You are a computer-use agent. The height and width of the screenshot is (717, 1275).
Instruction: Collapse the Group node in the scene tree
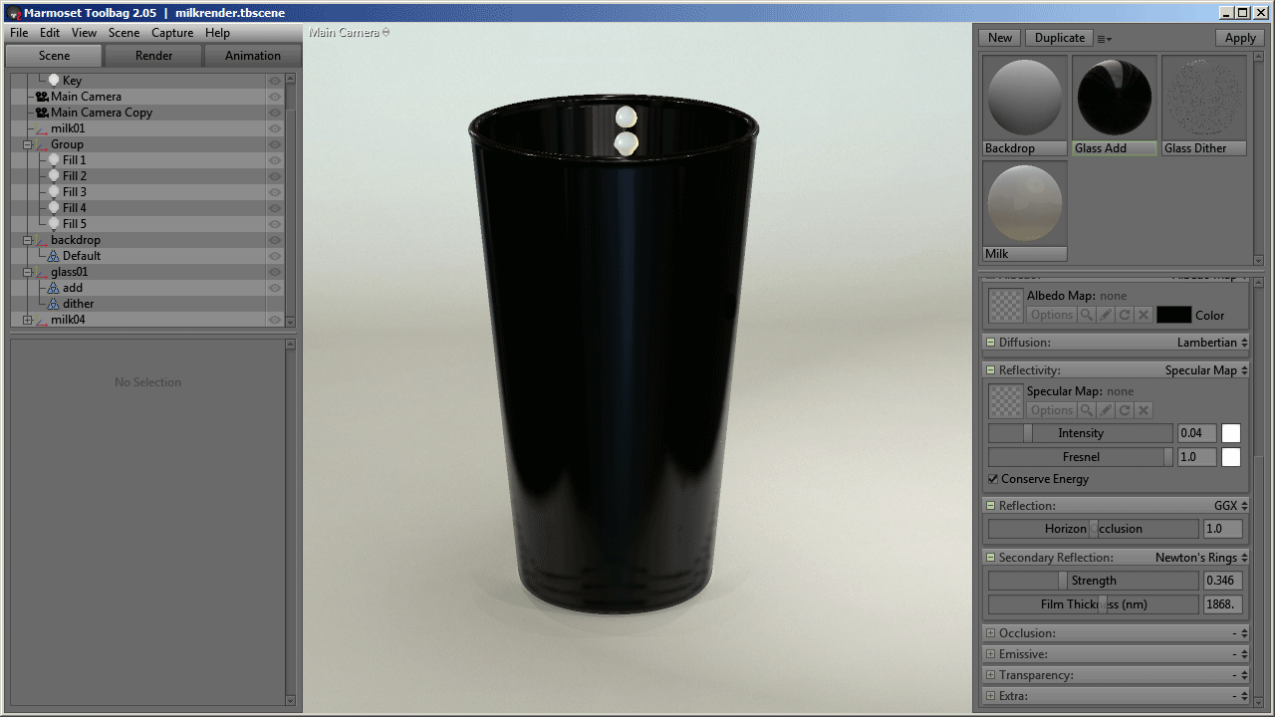point(29,144)
